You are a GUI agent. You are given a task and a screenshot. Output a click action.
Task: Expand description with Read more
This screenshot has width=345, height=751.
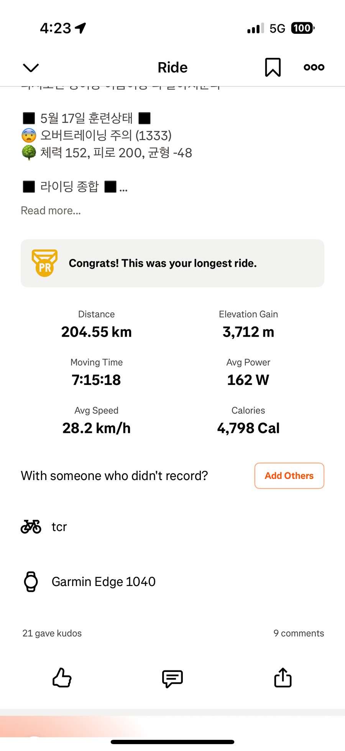click(x=51, y=210)
